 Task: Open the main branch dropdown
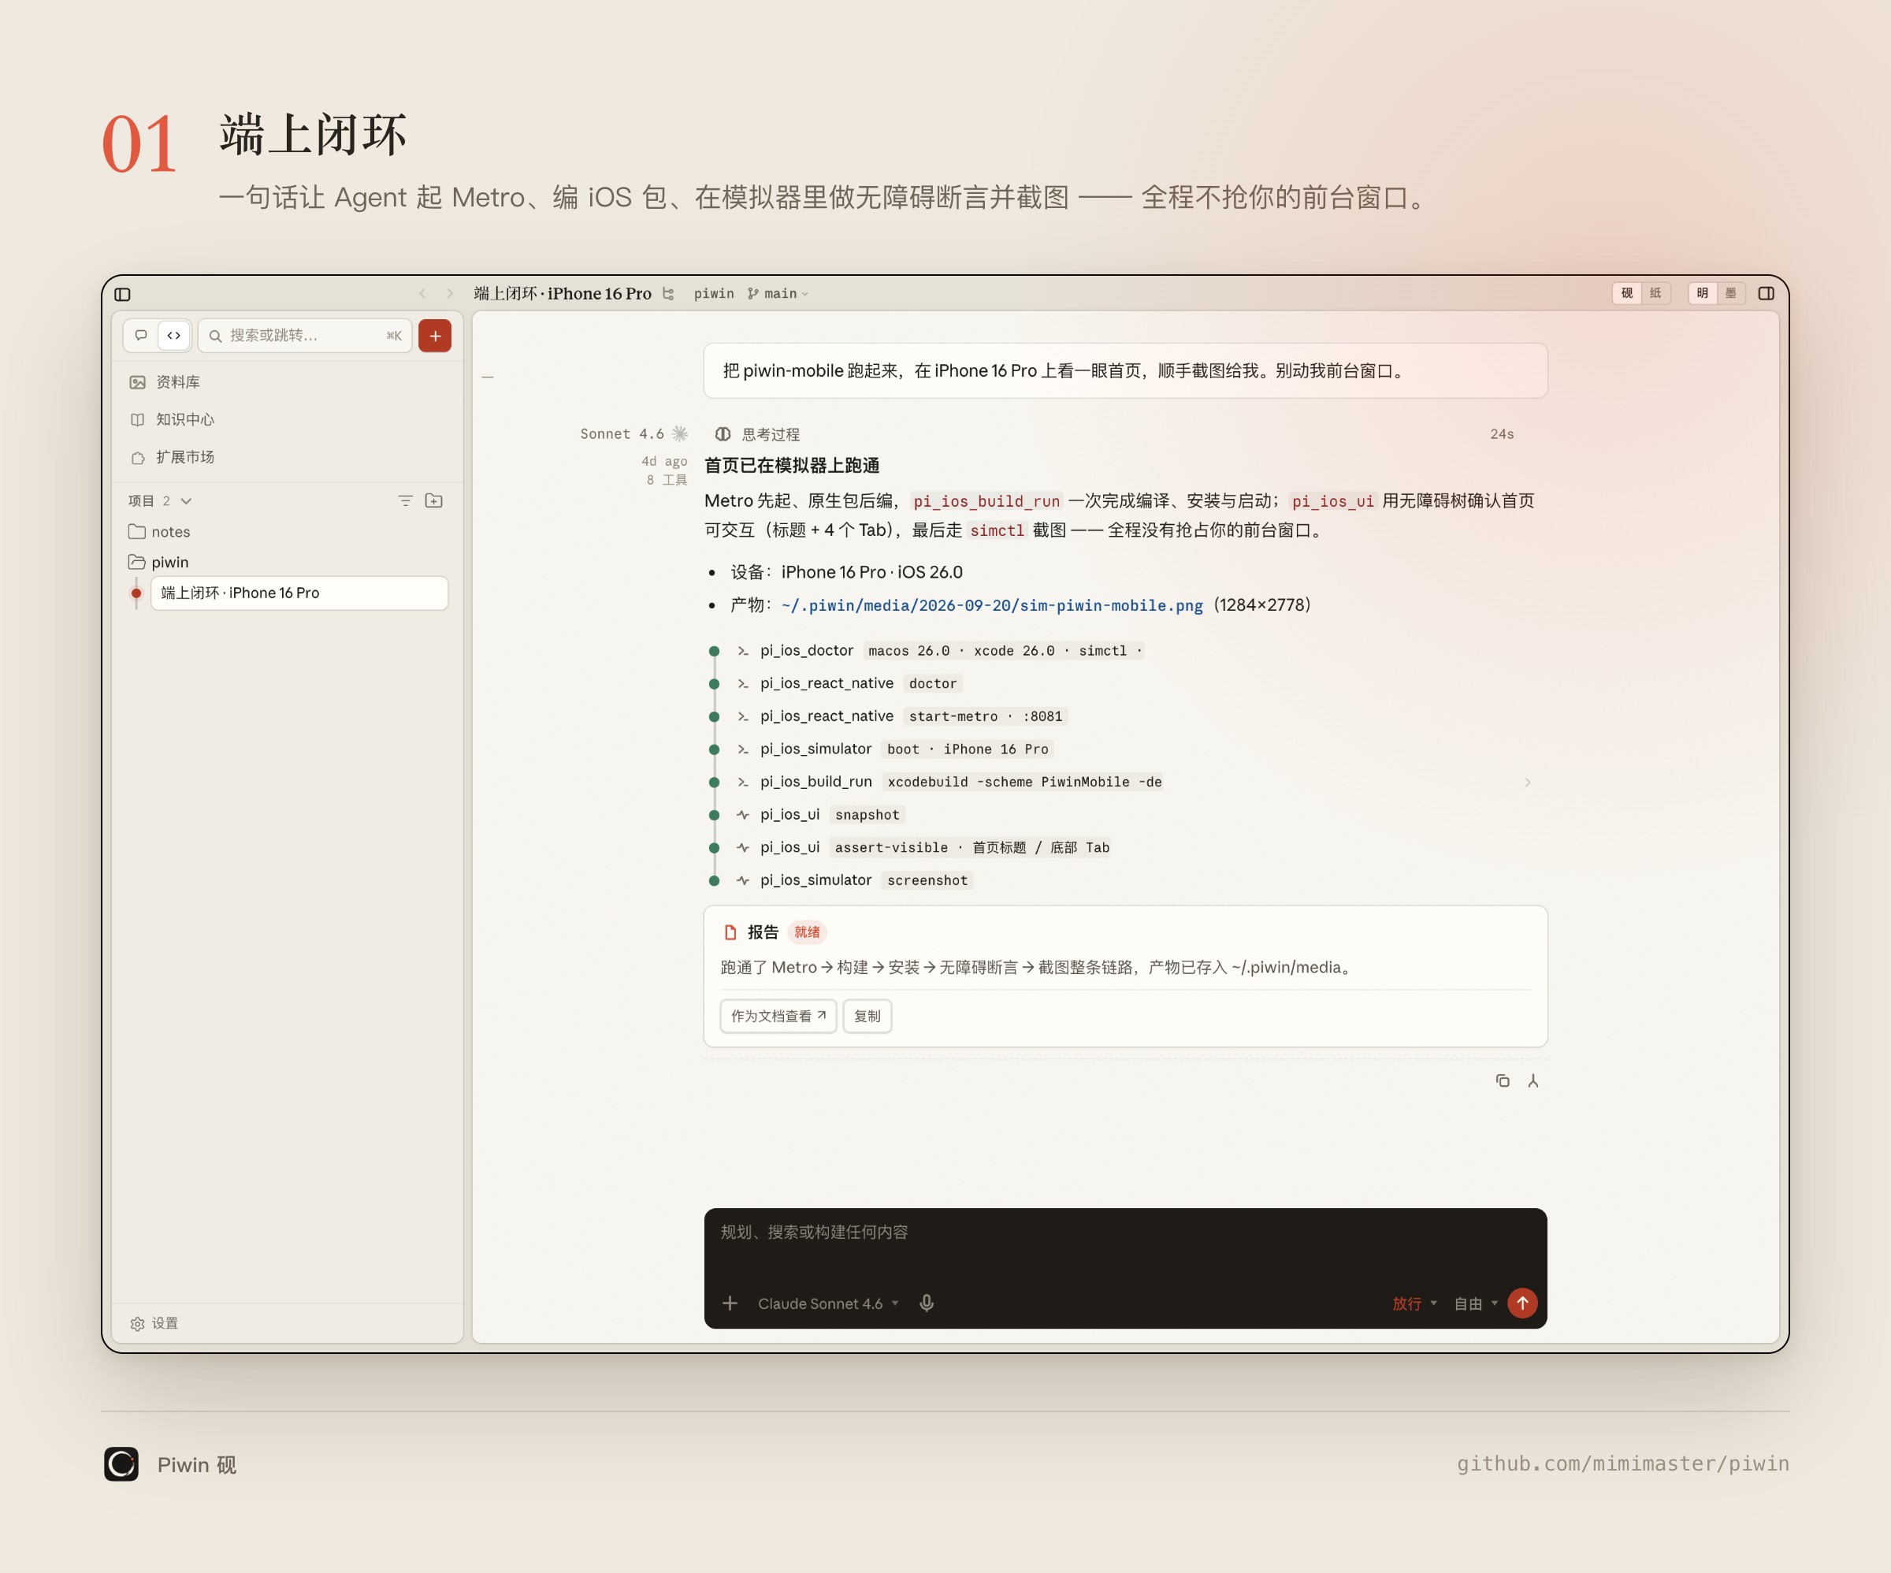click(778, 294)
